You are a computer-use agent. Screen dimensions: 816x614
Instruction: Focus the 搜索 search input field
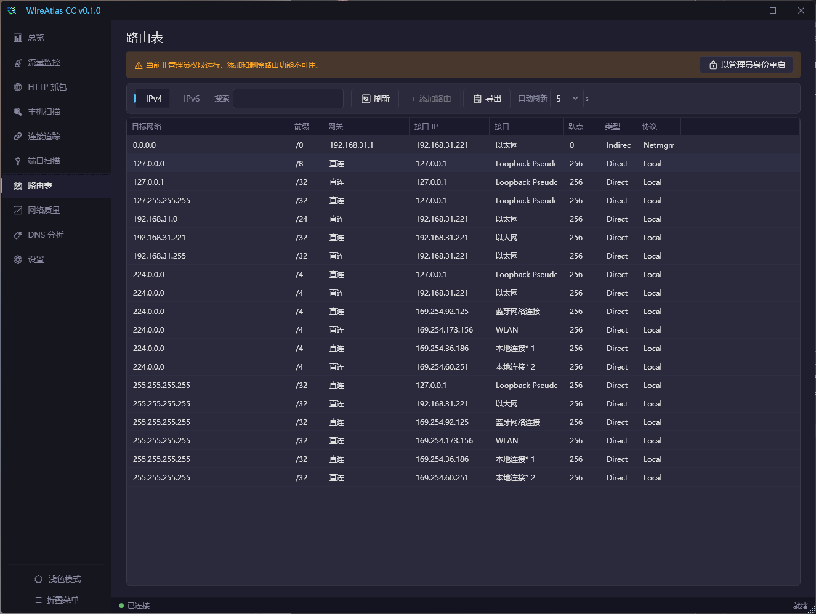coord(288,99)
